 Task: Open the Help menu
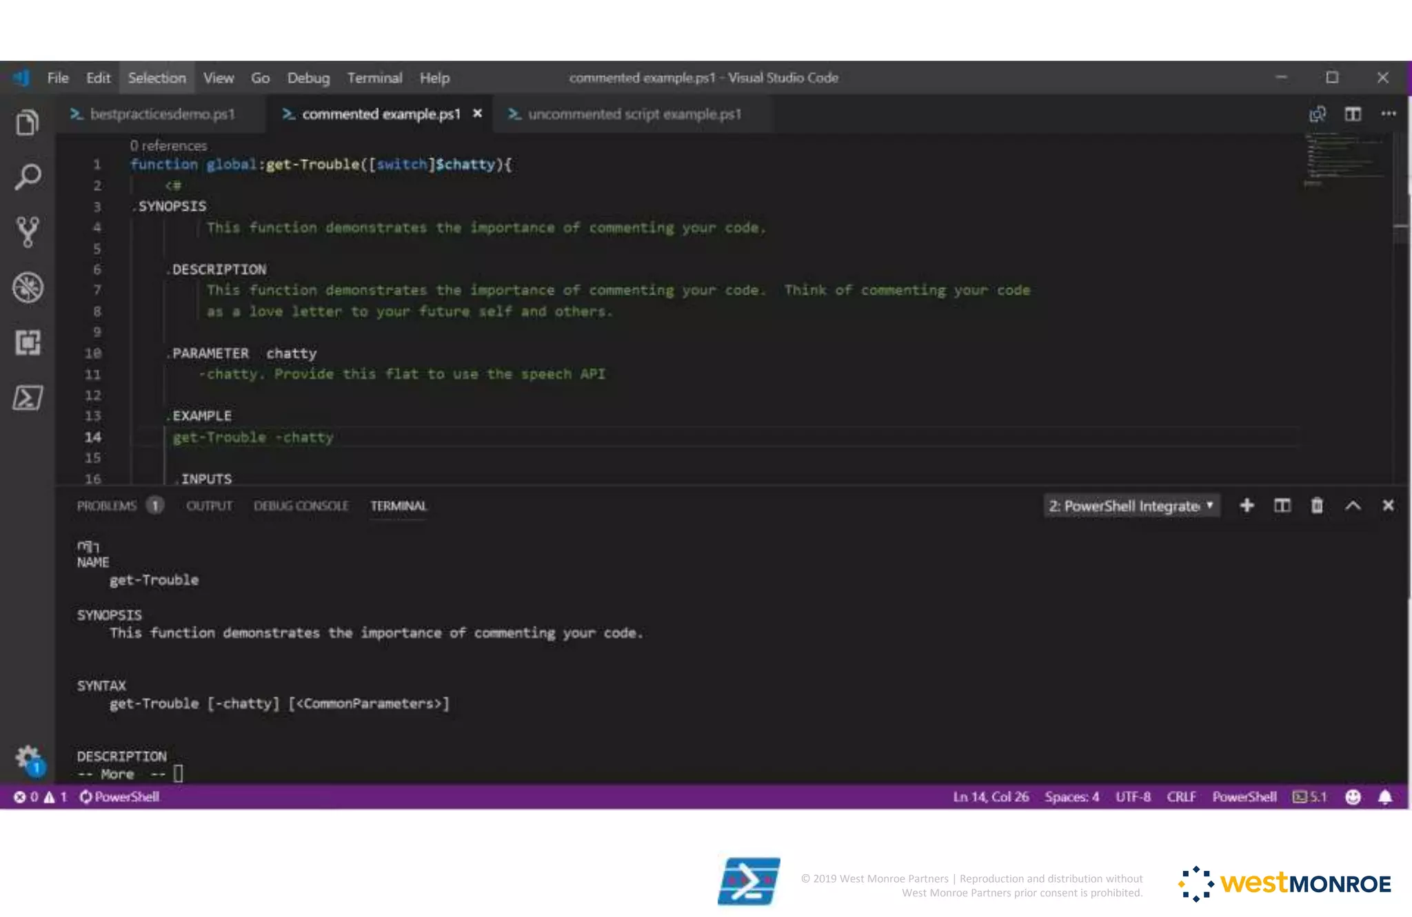(434, 78)
